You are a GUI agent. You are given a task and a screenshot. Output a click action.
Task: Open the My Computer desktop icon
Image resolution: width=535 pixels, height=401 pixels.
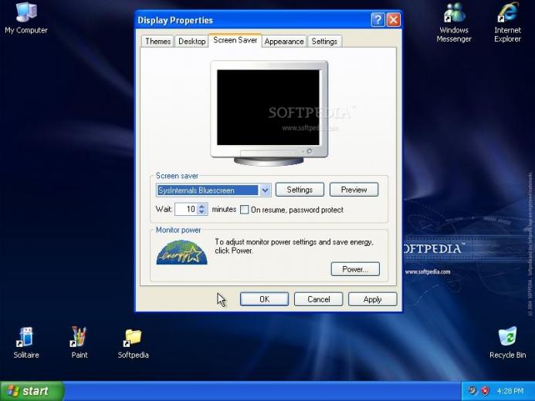coord(26,18)
